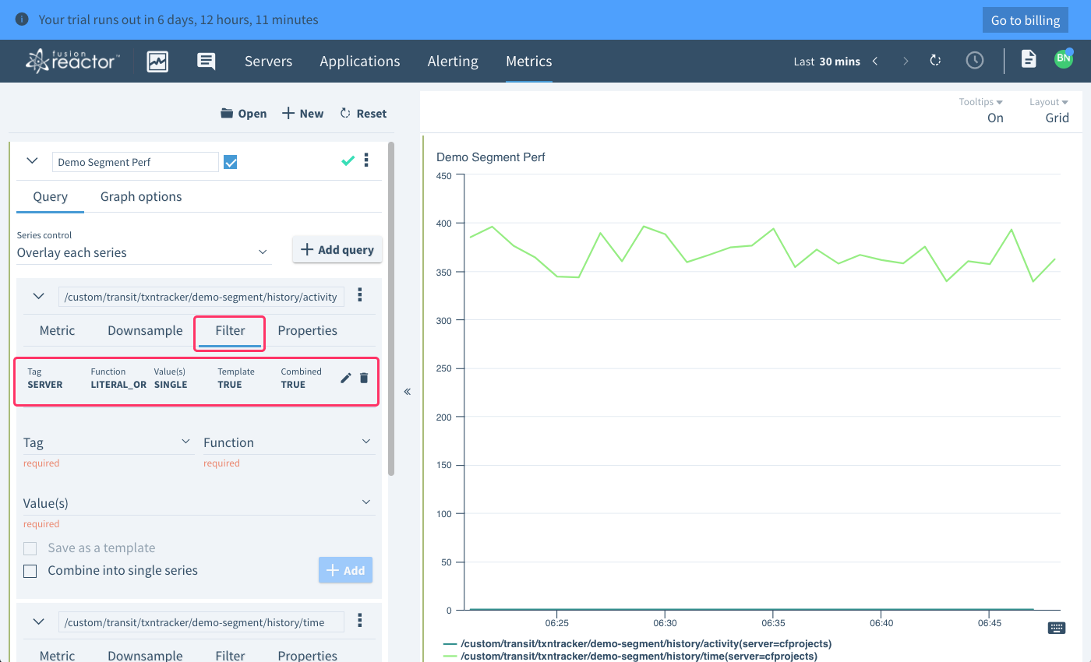The height and width of the screenshot is (662, 1091).
Task: Open the chart dashboard icon in the navbar
Action: [x=157, y=62]
